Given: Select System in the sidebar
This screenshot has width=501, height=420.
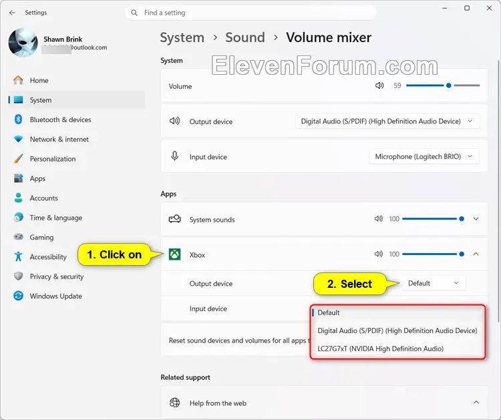Looking at the screenshot, I should click(77, 100).
